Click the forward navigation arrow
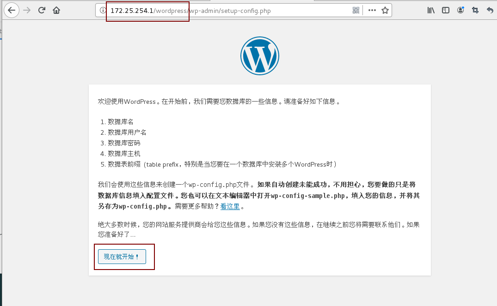Screen dimensions: 497x306 [27, 11]
